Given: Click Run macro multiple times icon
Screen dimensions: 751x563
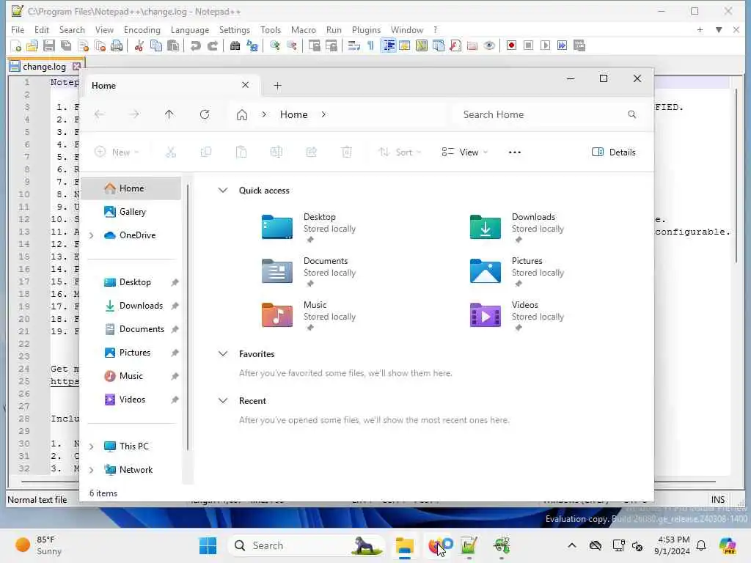Looking at the screenshot, I should pos(563,46).
